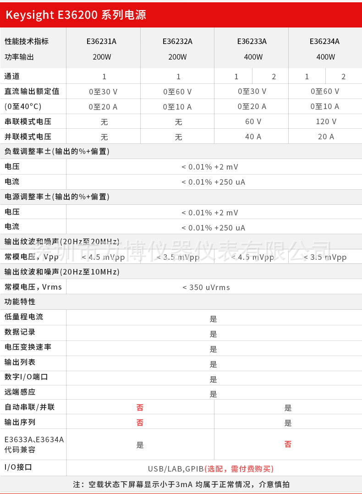Select the '并联模式电压' row label
The height and width of the screenshot is (494, 362).
28,137
